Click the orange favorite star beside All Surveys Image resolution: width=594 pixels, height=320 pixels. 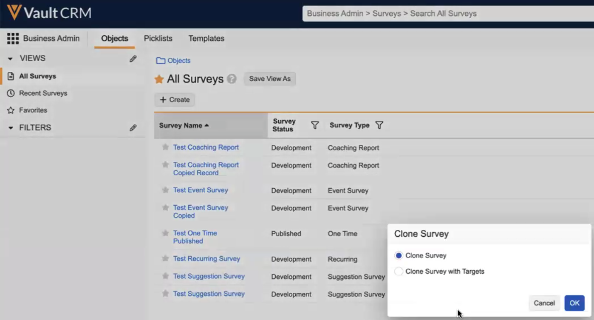click(159, 79)
